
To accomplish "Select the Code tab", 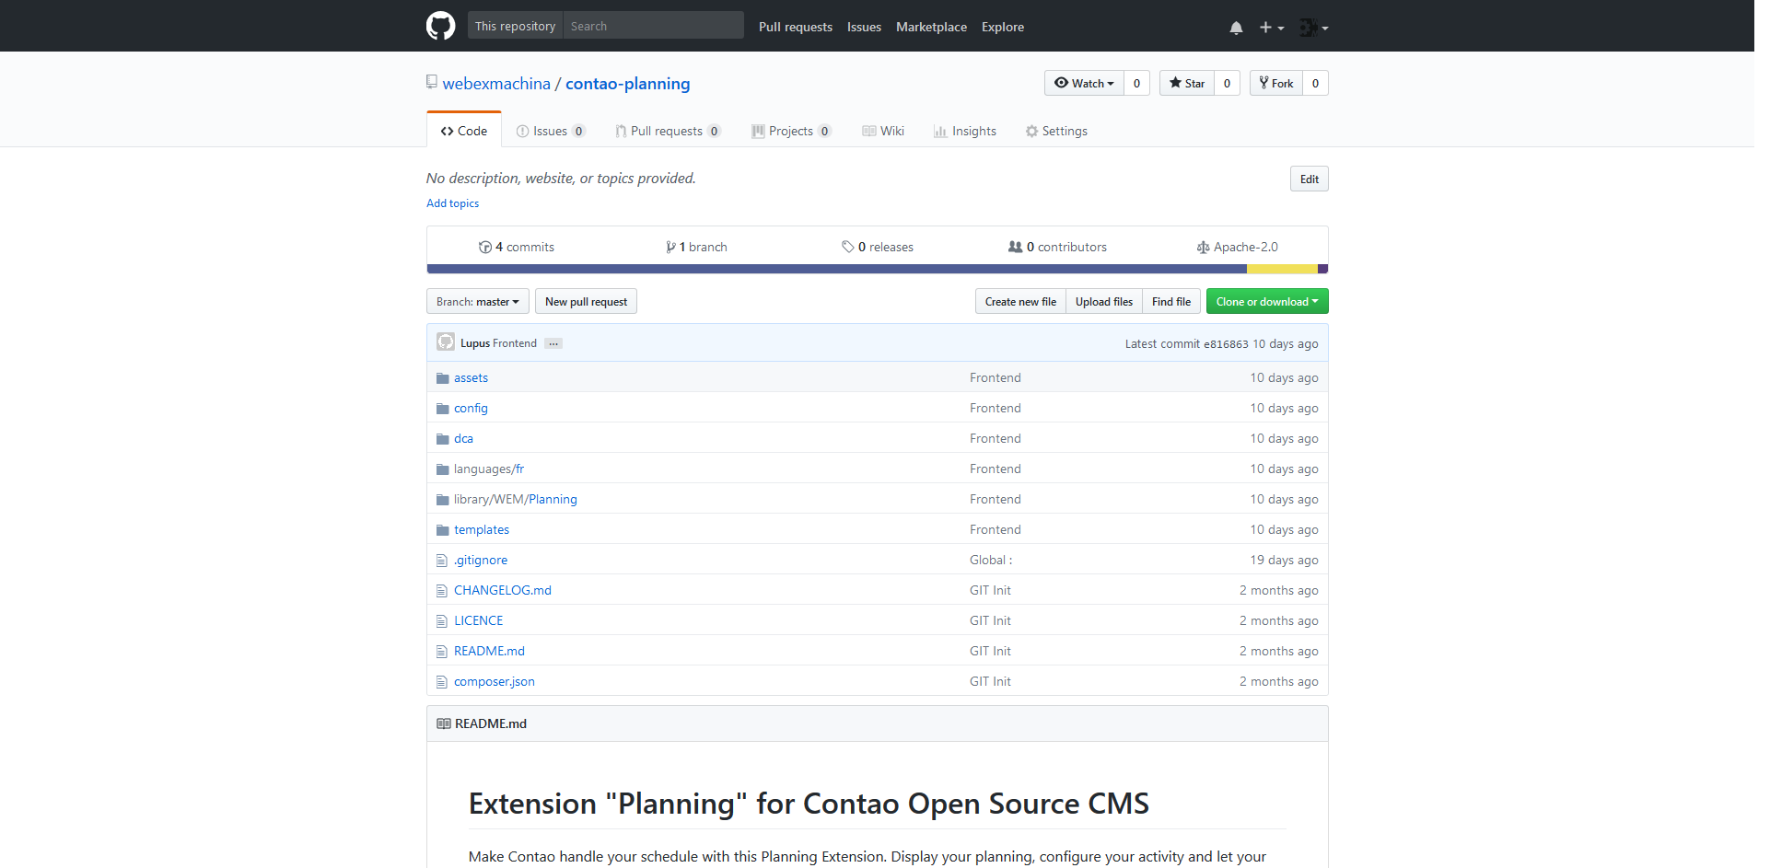I will [464, 131].
